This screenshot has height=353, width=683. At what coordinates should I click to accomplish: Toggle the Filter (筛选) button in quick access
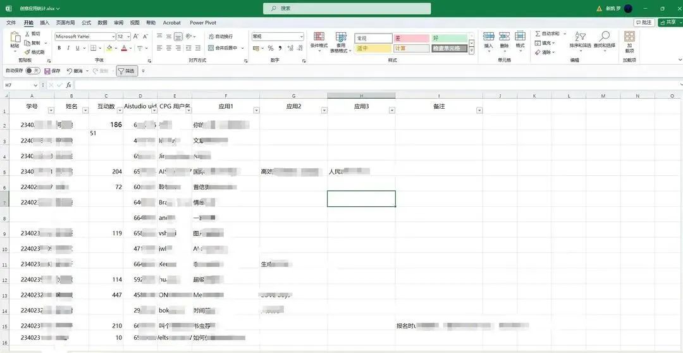pos(126,71)
